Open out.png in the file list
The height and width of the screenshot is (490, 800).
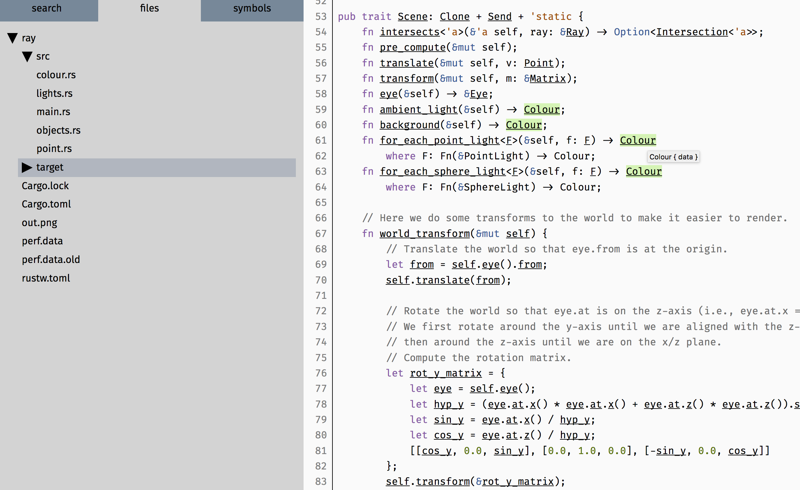coord(39,223)
